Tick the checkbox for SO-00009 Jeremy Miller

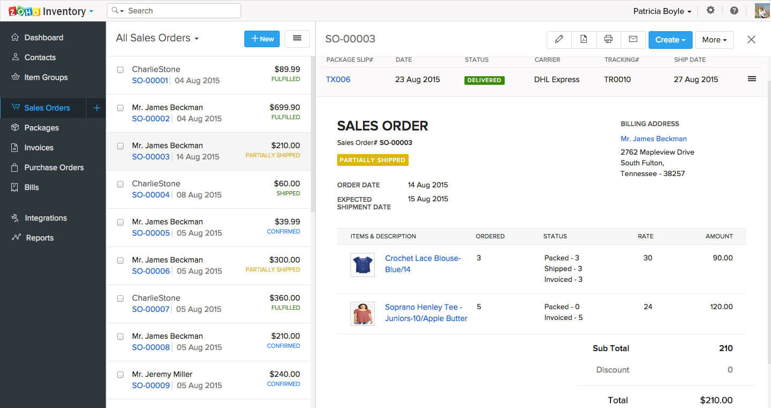120,375
